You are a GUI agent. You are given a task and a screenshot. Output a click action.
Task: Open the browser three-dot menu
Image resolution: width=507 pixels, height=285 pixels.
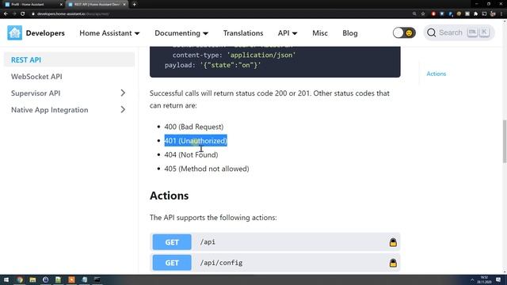tap(501, 14)
